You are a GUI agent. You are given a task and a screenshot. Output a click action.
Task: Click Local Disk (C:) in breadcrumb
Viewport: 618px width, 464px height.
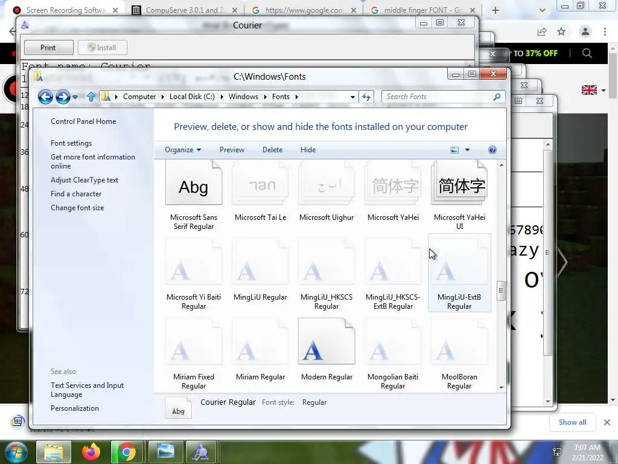192,97
